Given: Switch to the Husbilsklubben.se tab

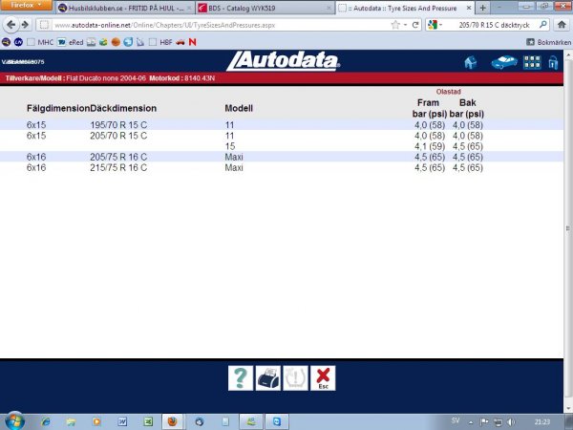Looking at the screenshot, I should pos(120,8).
